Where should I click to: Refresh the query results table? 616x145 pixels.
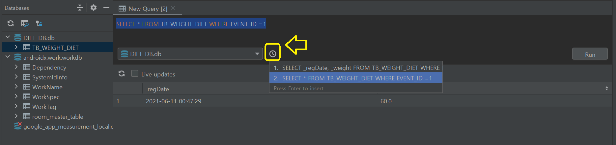(122, 74)
